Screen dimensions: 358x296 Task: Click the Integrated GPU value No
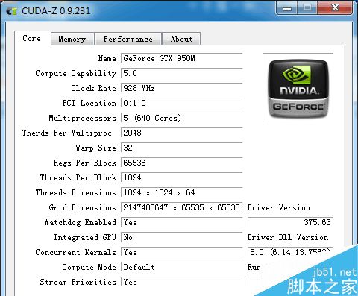click(182, 238)
